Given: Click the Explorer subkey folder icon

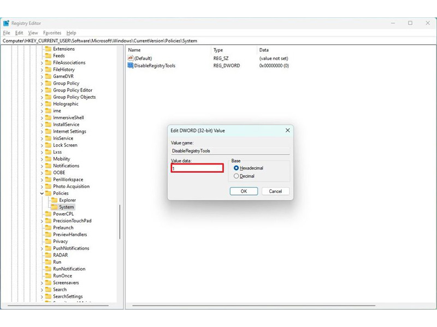Looking at the screenshot, I should point(54,200).
